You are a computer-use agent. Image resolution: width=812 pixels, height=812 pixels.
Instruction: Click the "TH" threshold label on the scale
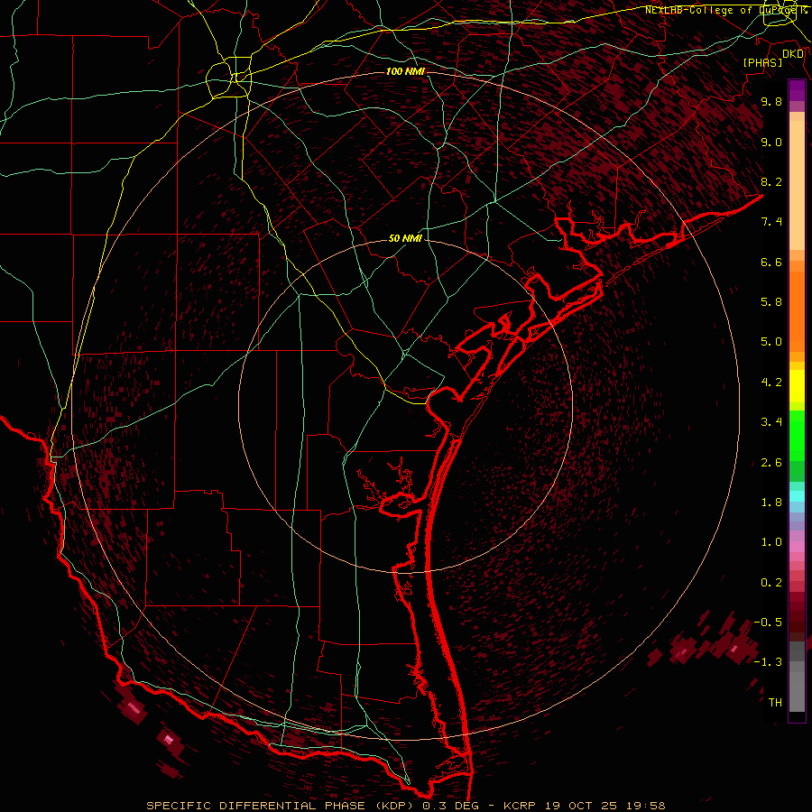click(775, 703)
